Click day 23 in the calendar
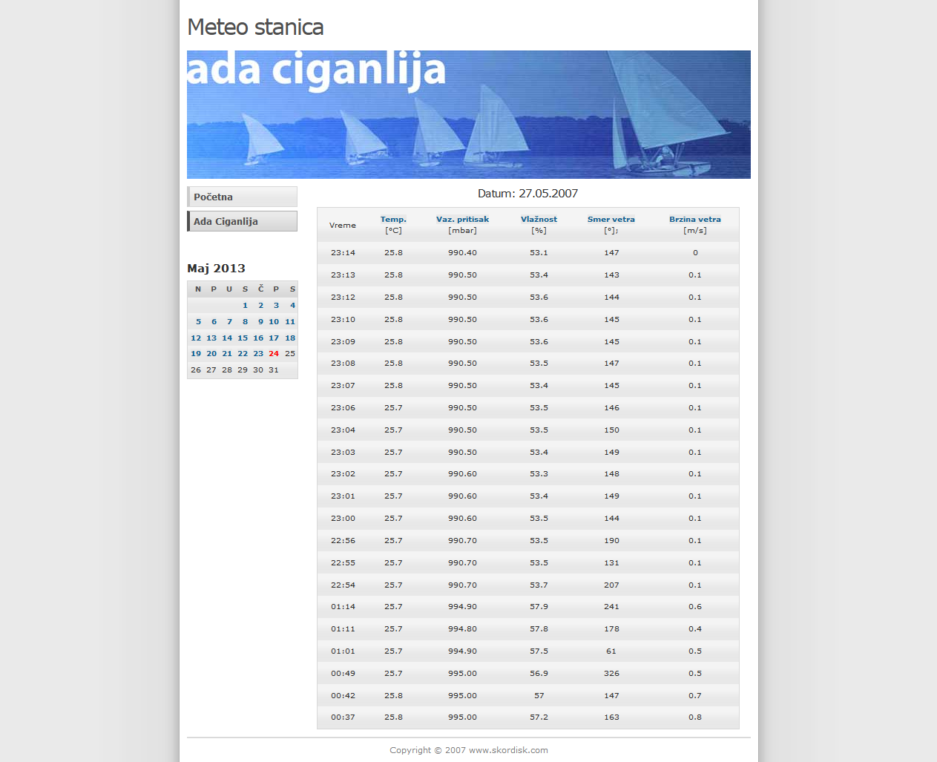 pyautogui.click(x=258, y=354)
